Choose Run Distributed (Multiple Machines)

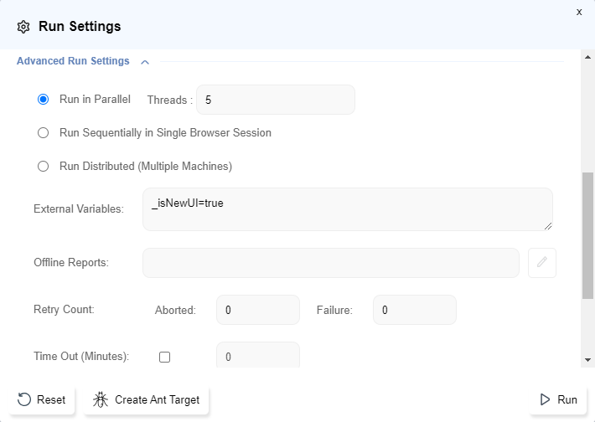tap(44, 167)
